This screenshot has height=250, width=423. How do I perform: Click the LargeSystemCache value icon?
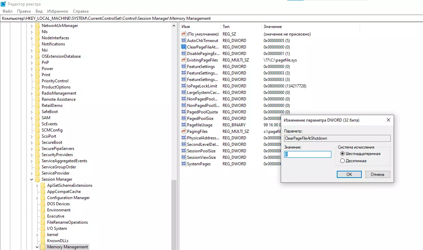(x=183, y=93)
